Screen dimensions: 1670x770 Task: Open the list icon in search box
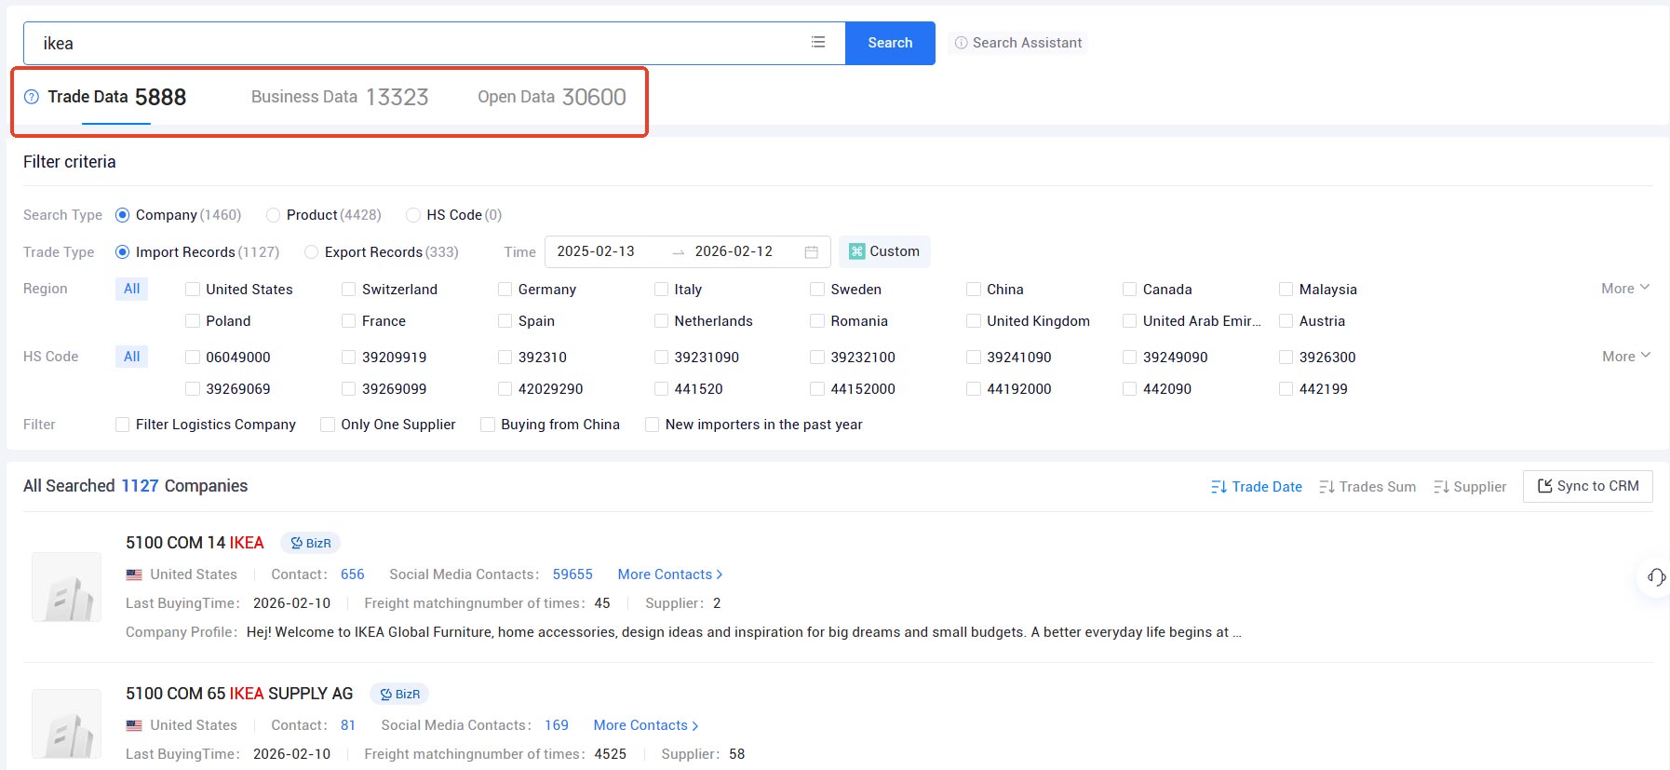coord(818,42)
